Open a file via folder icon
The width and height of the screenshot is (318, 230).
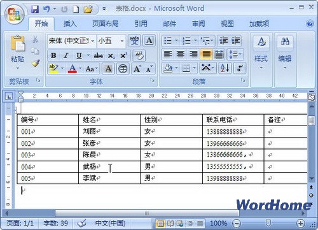[x=88, y=9]
